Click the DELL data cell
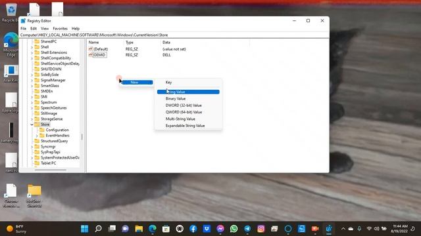 tap(166, 55)
